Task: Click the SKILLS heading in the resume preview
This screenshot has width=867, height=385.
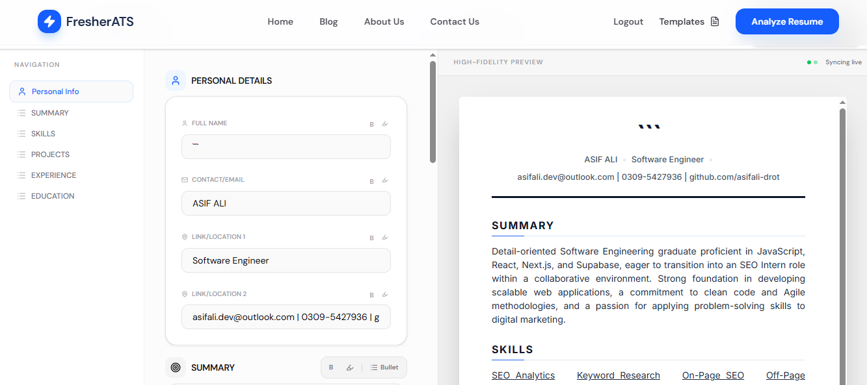Action: (x=513, y=350)
